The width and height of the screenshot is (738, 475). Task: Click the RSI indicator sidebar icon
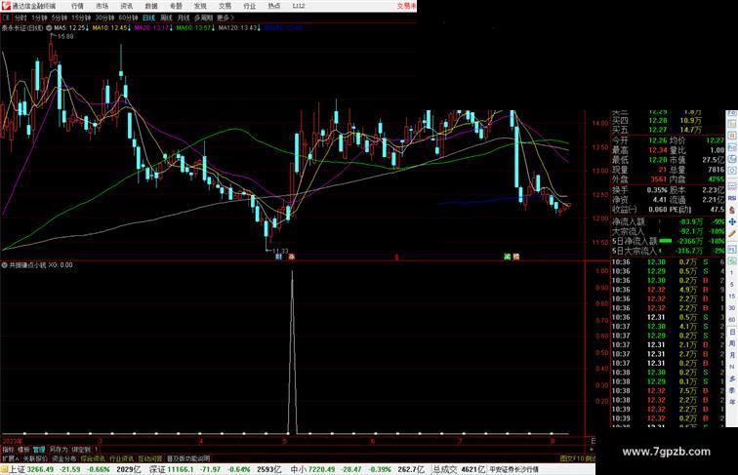732,198
